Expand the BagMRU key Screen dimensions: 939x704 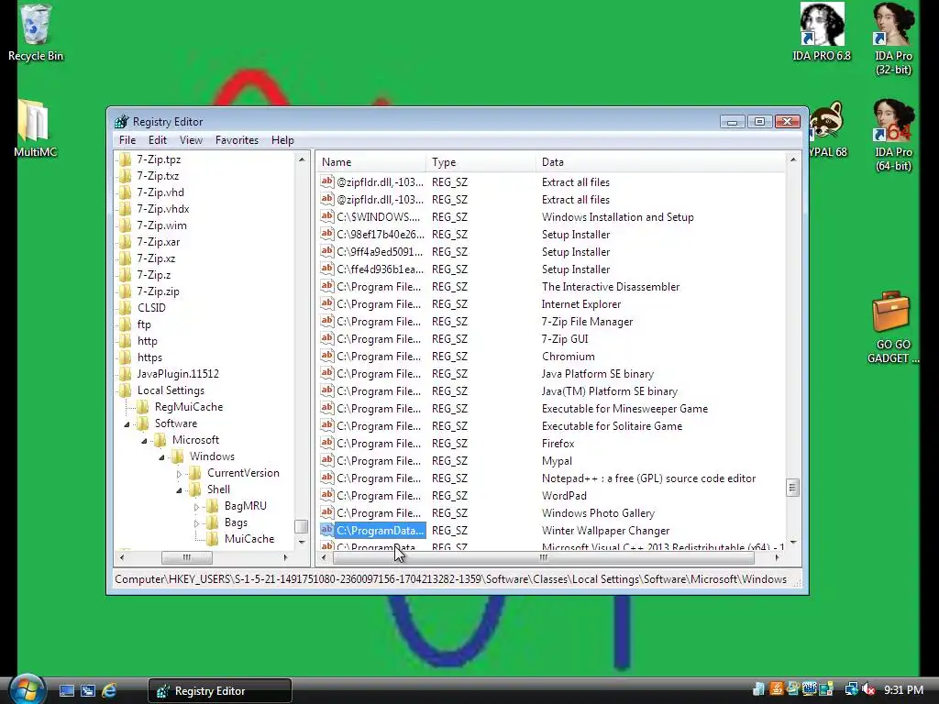(196, 506)
